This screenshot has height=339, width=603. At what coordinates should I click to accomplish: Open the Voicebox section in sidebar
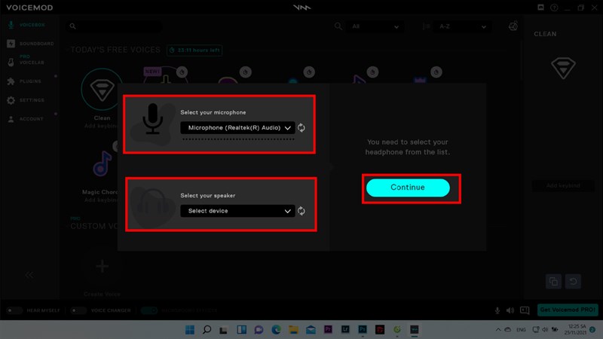27,25
